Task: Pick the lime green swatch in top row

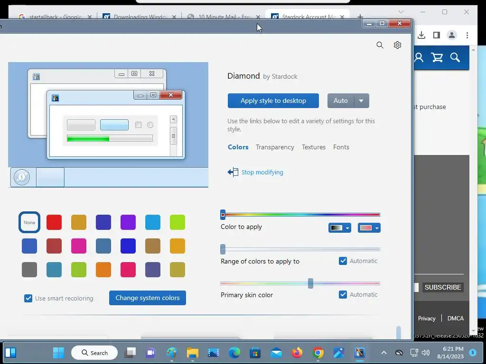Action: tap(178, 222)
